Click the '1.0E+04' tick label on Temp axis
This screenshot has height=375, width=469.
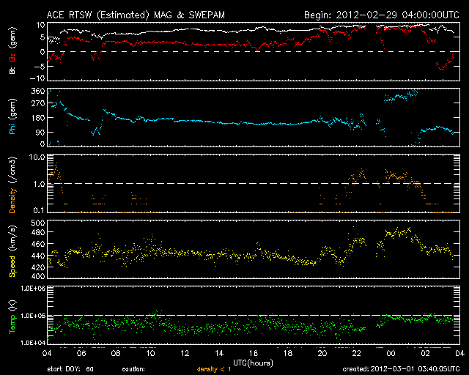[33, 343]
